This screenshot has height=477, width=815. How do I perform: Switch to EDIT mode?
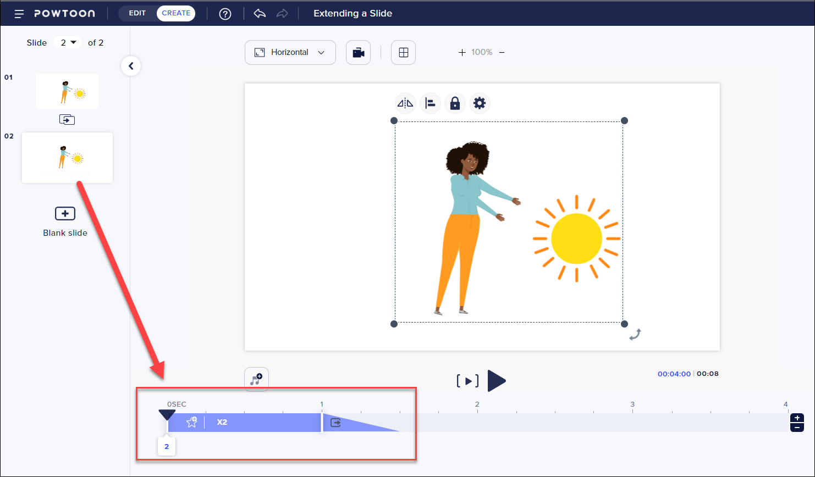[x=137, y=13]
